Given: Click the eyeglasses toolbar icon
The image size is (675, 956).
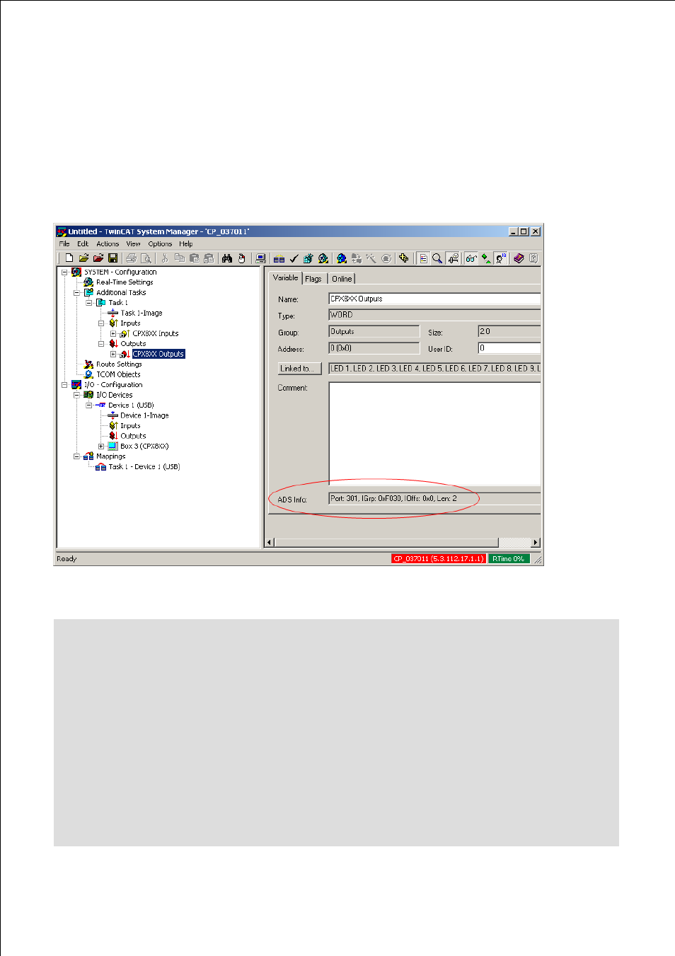Looking at the screenshot, I should 471,258.
